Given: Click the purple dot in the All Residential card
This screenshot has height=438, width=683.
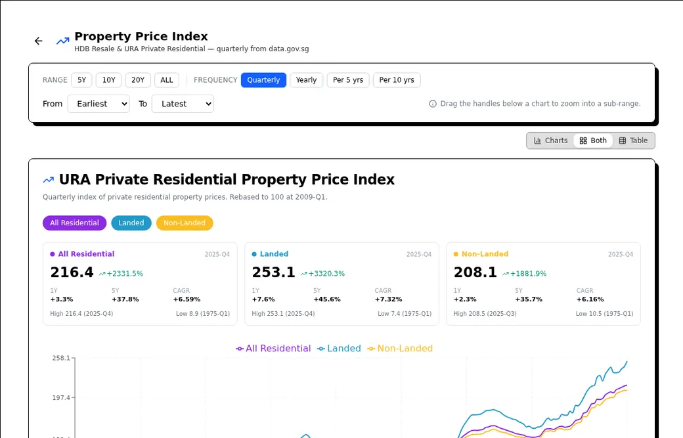Looking at the screenshot, I should tap(53, 254).
